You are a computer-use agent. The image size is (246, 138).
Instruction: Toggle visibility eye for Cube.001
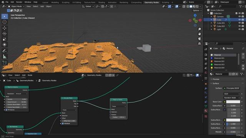(239, 23)
